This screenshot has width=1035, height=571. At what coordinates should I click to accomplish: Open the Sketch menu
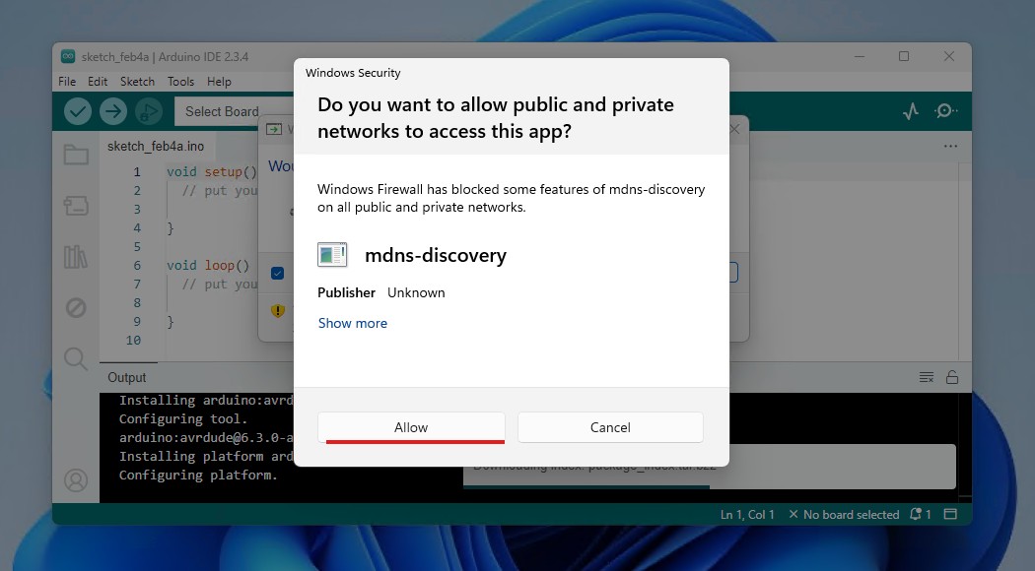[x=137, y=82]
